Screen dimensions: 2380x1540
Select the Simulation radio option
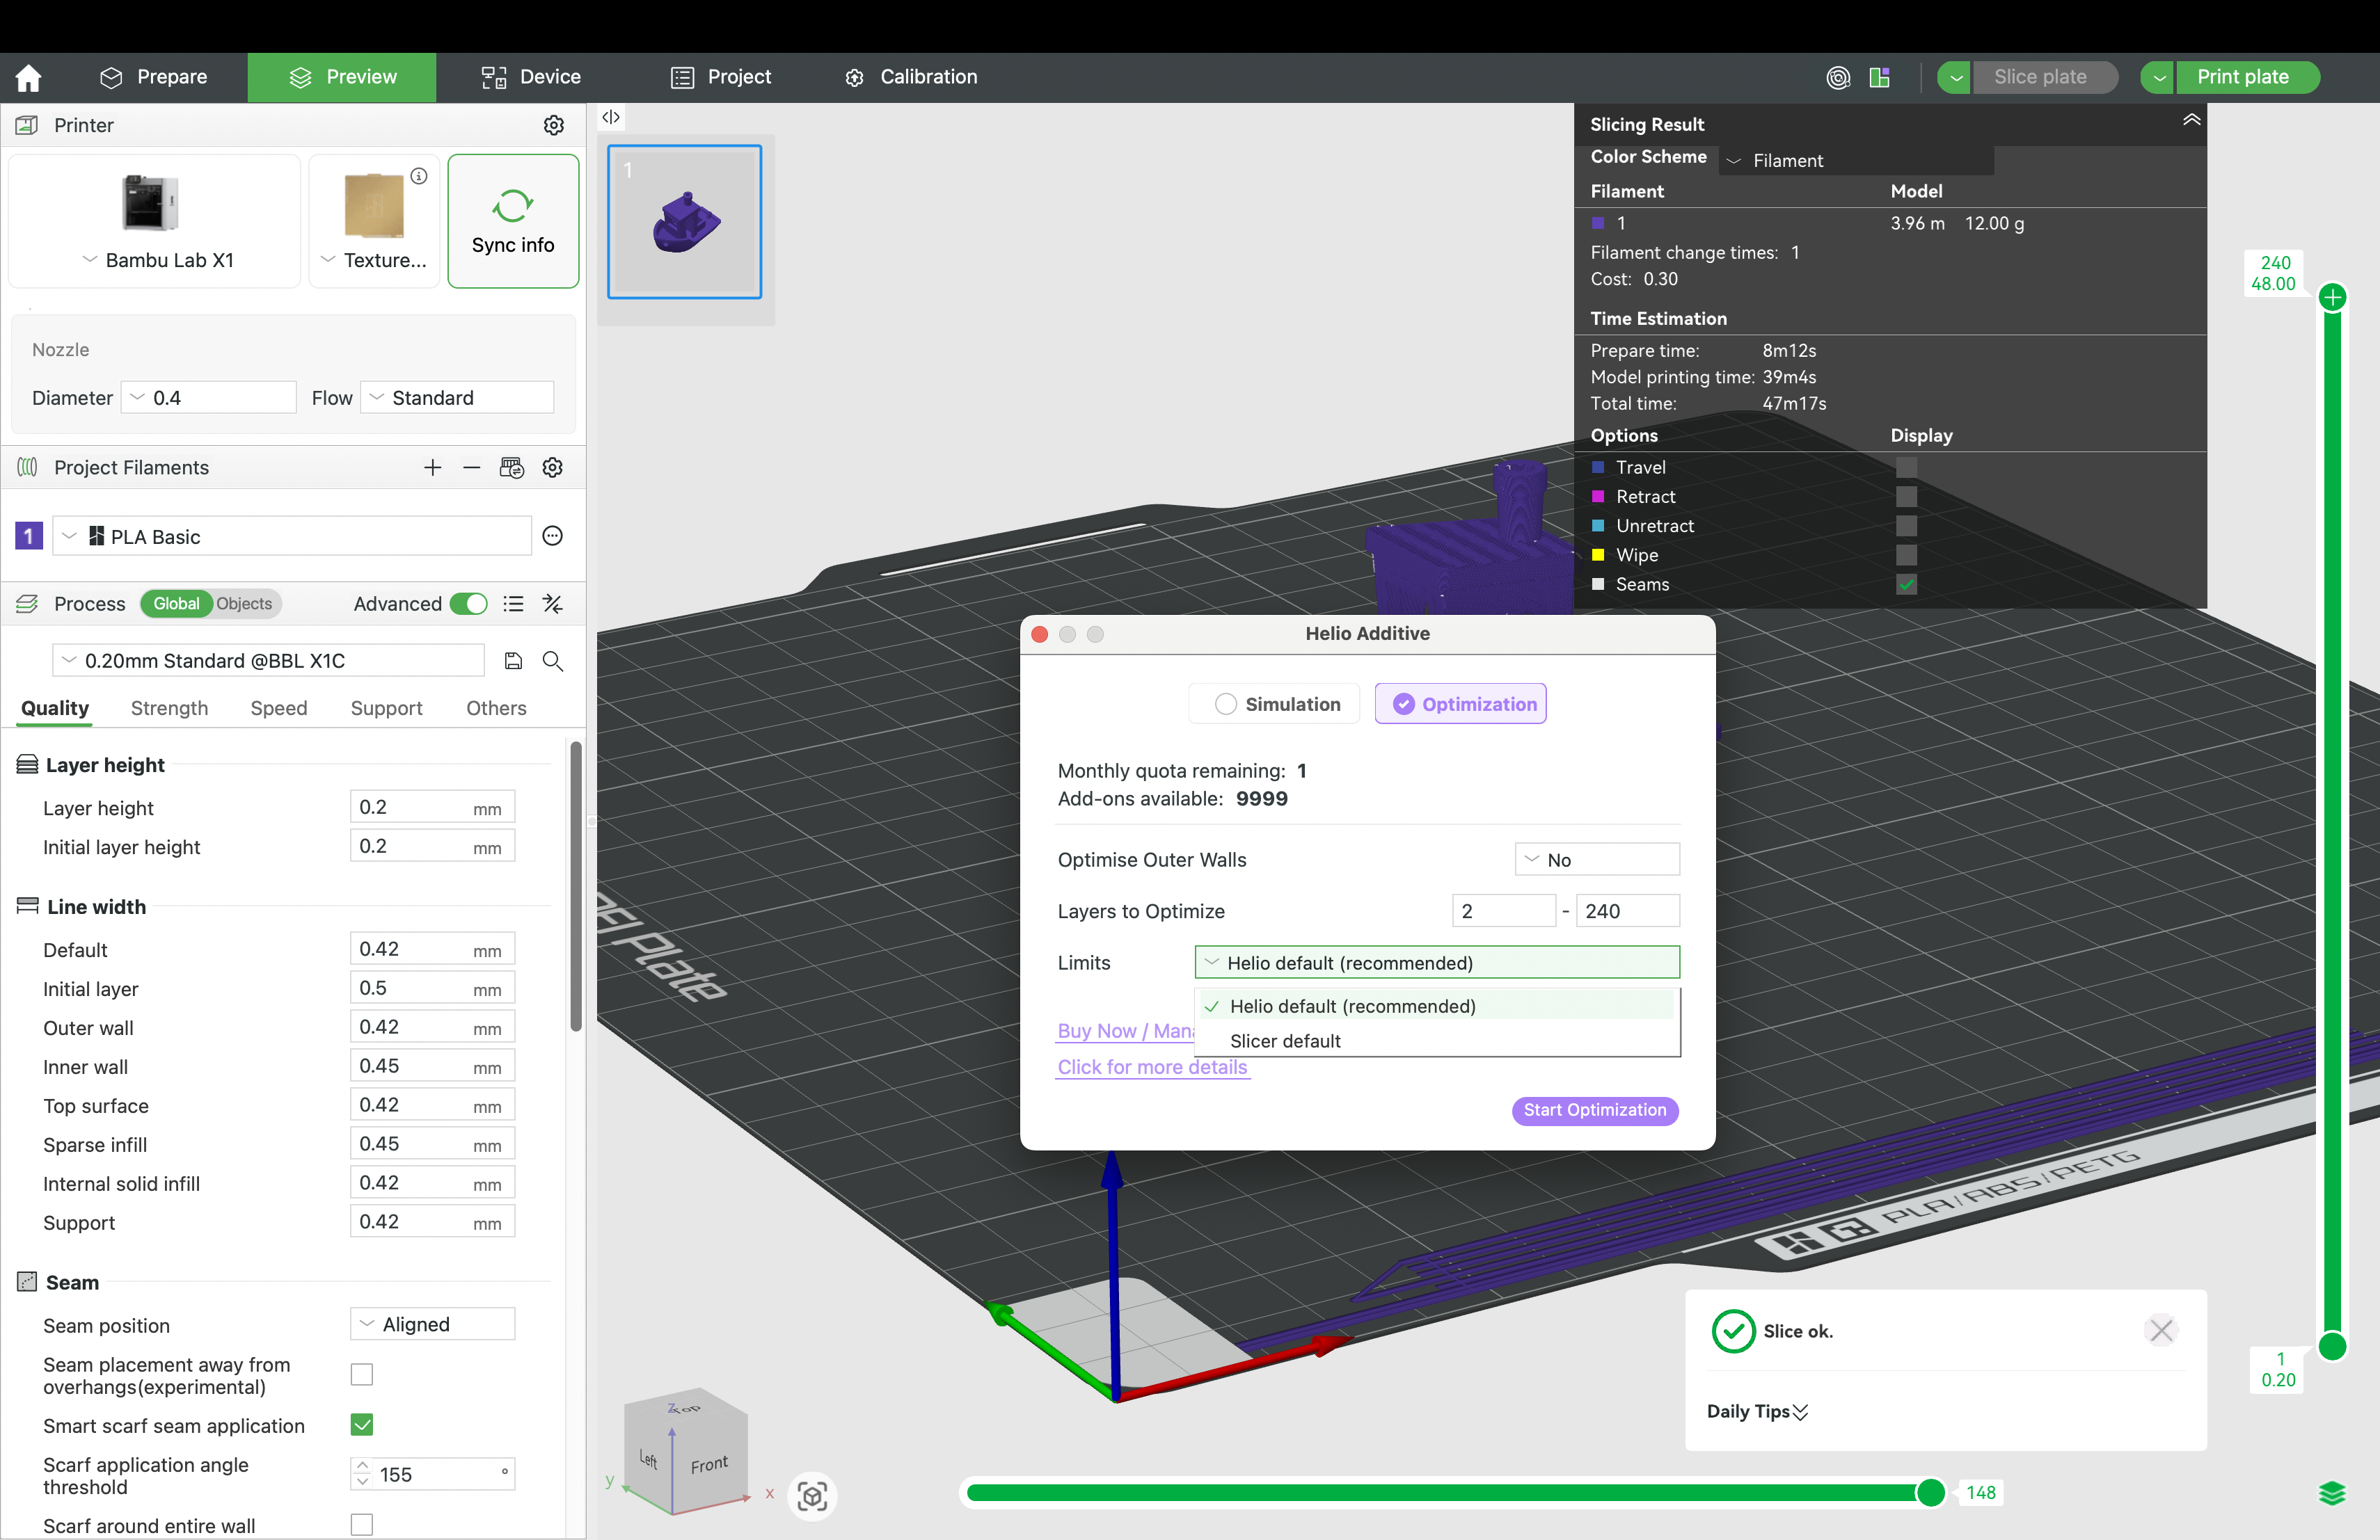[x=1226, y=705]
